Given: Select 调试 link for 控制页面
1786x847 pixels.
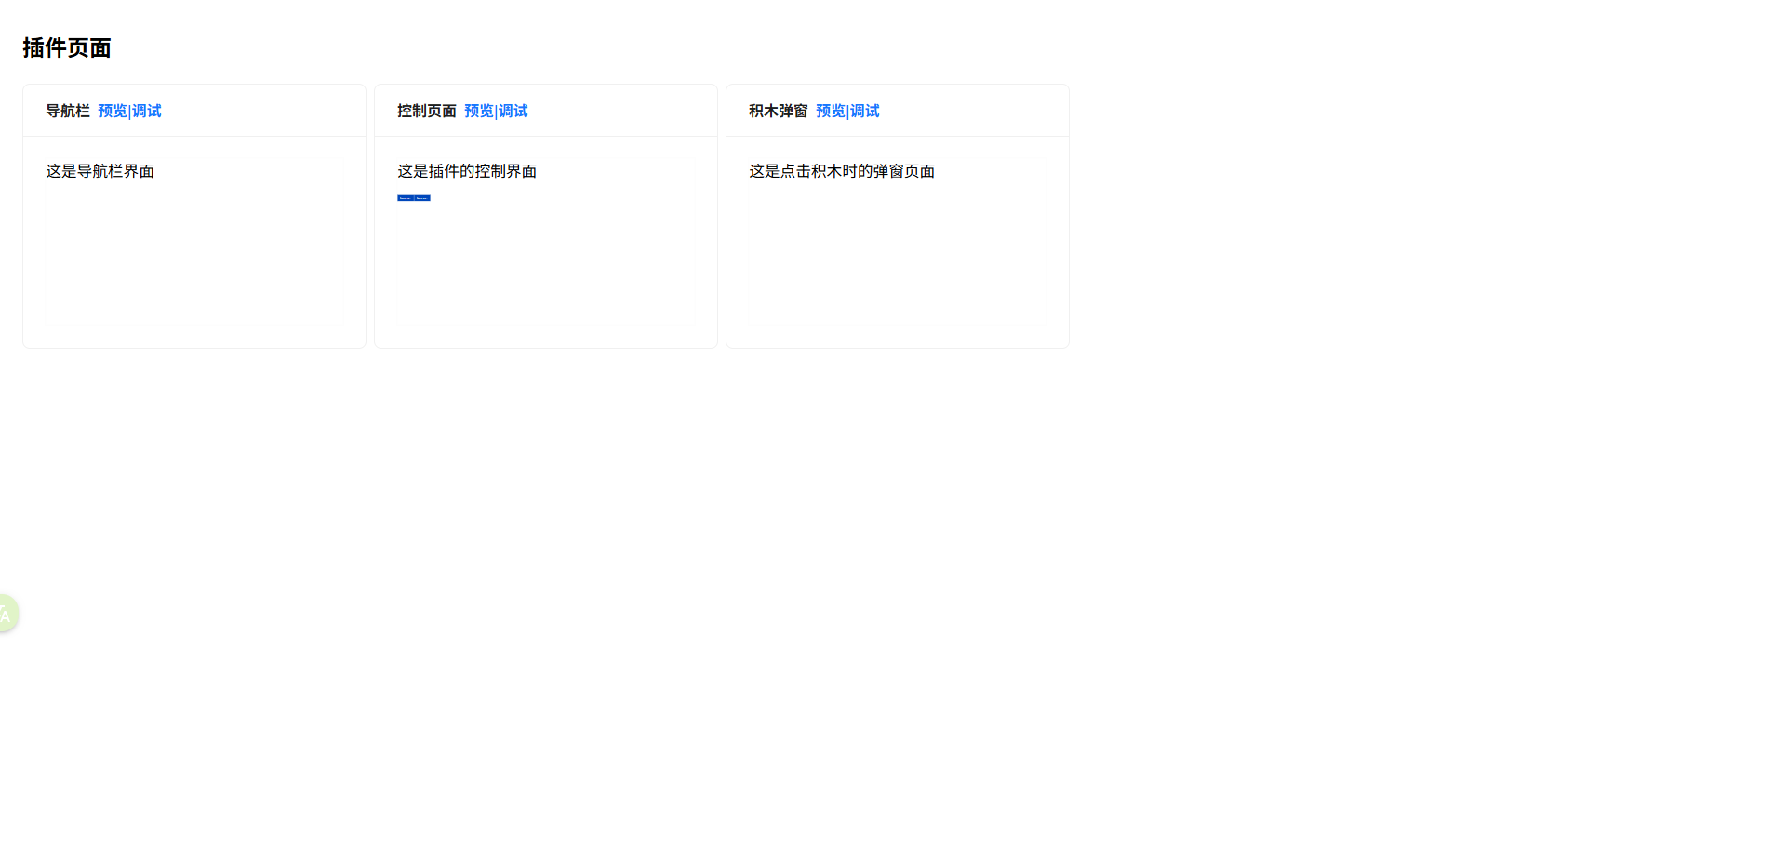Looking at the screenshot, I should point(513,111).
